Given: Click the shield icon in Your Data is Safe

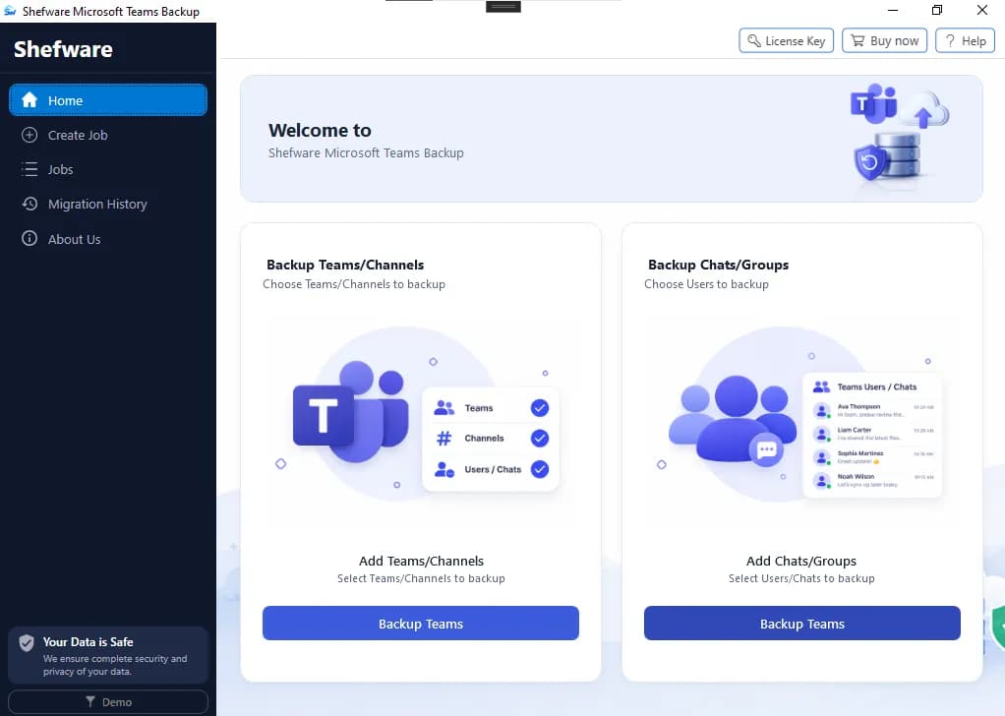Looking at the screenshot, I should click(27, 643).
